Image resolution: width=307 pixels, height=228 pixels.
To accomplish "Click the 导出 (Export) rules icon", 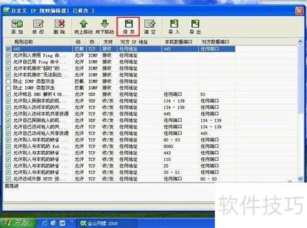I will pyautogui.click(x=195, y=26).
